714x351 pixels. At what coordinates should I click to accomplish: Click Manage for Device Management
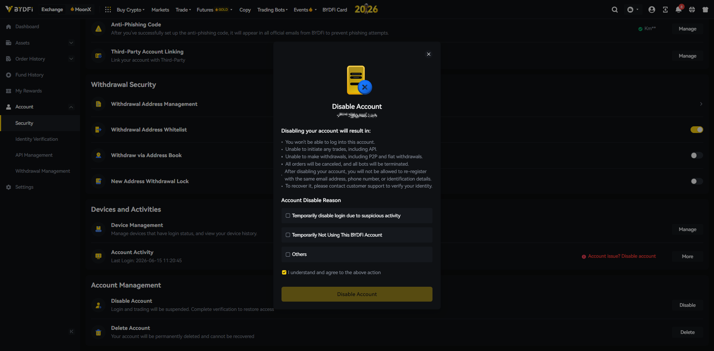[688, 229]
